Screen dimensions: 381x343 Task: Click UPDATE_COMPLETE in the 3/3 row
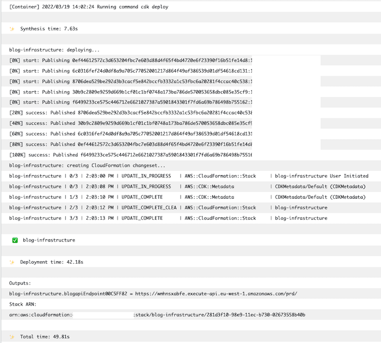142,218
